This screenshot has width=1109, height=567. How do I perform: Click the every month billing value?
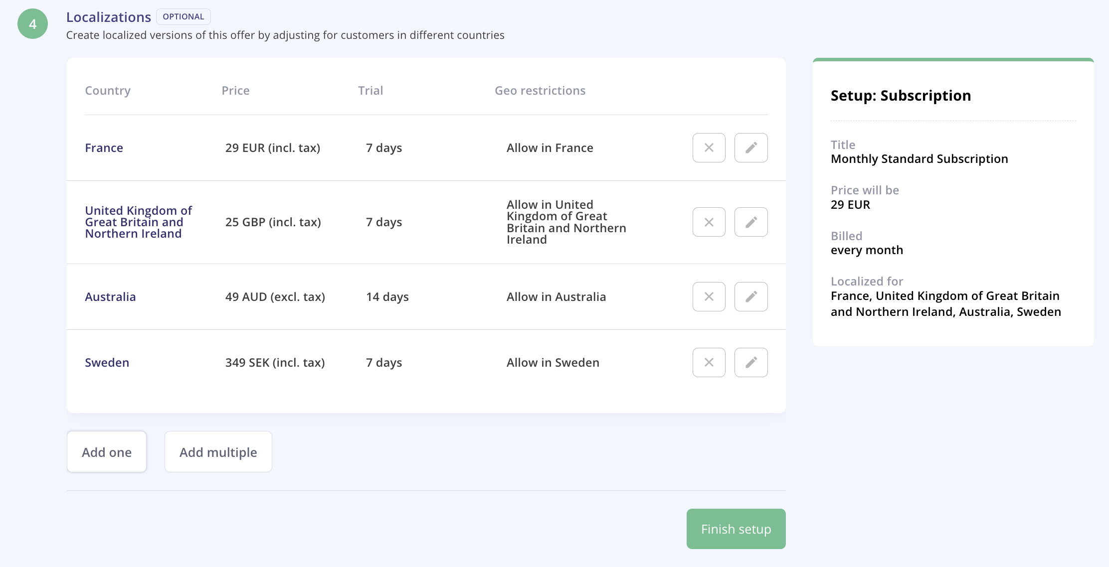tap(867, 250)
